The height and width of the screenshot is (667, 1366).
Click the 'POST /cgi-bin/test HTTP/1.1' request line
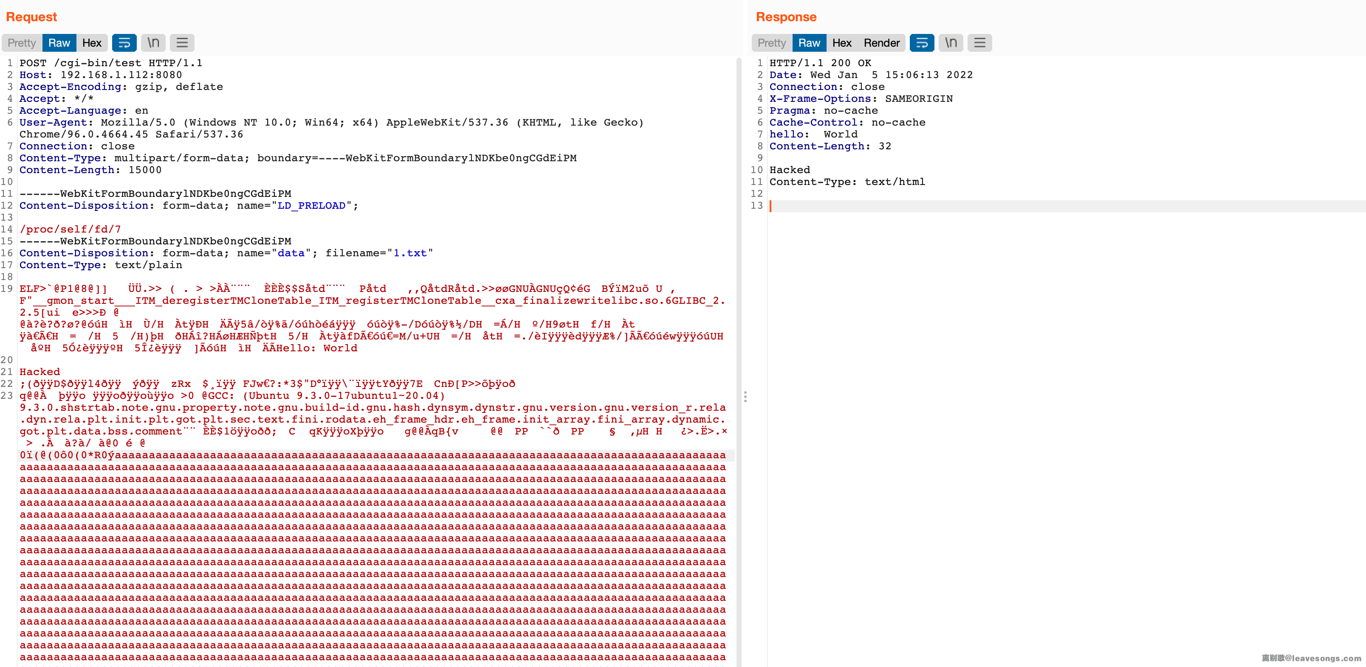(111, 63)
